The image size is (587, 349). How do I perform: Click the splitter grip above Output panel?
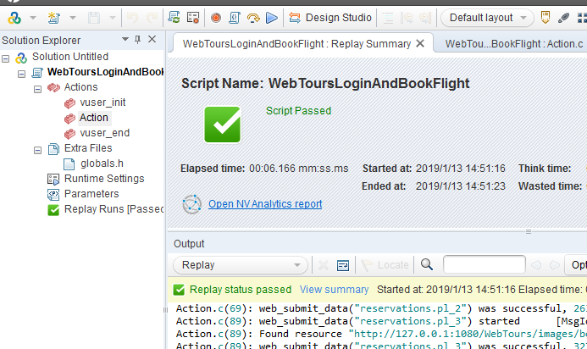529,232
